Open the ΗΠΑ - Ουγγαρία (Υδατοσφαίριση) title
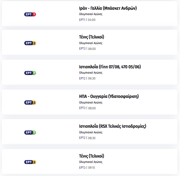The image size is (180, 176). point(109,96)
